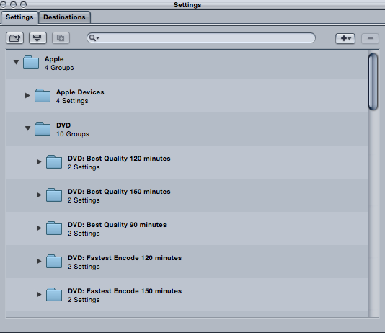Click the save selection as droplet button

coord(37,38)
